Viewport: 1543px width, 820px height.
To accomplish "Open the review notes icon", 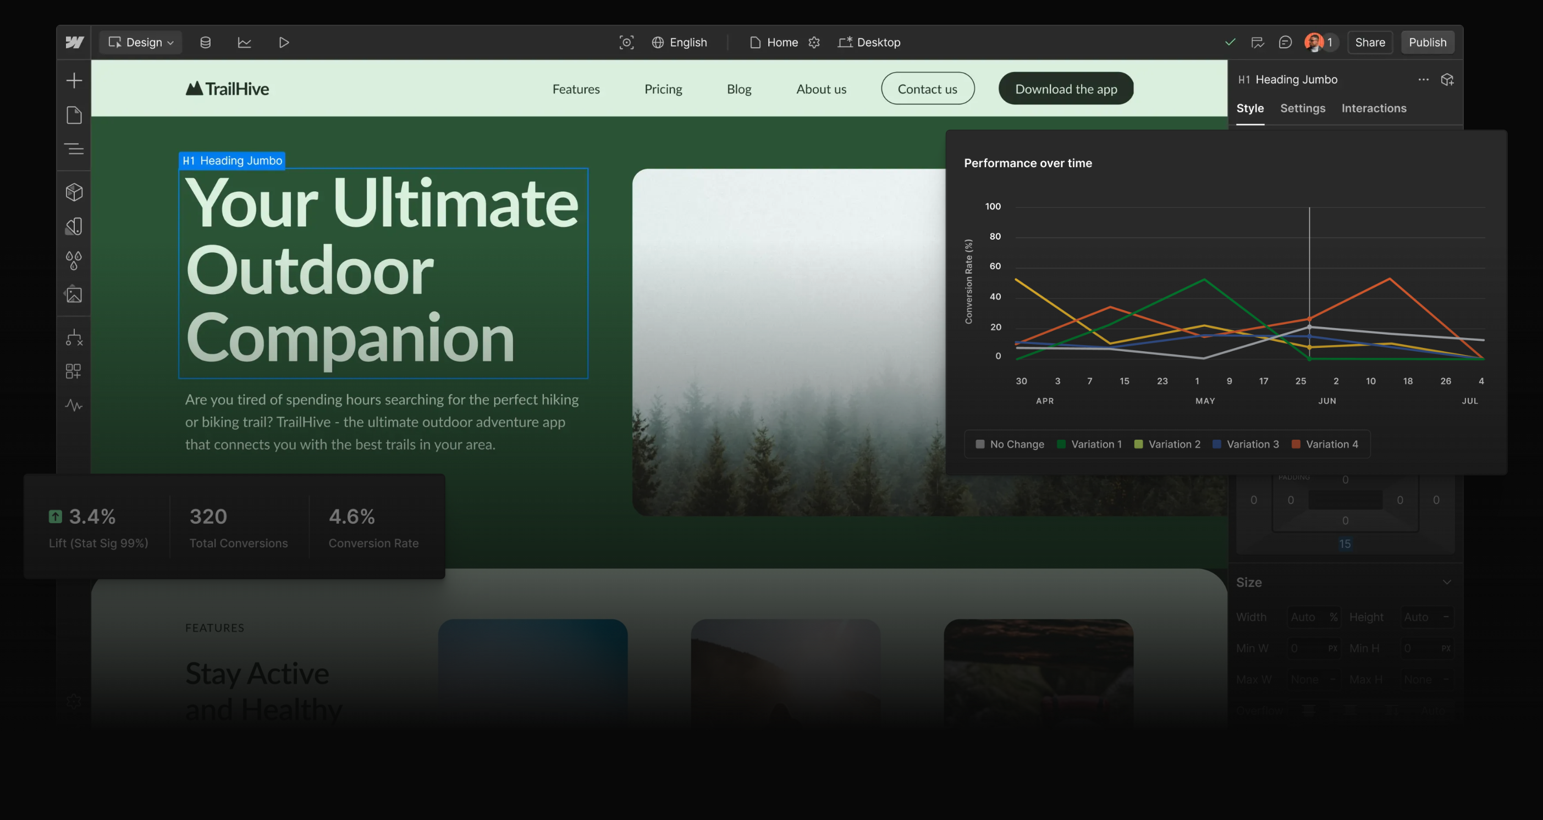I will [x=1257, y=42].
